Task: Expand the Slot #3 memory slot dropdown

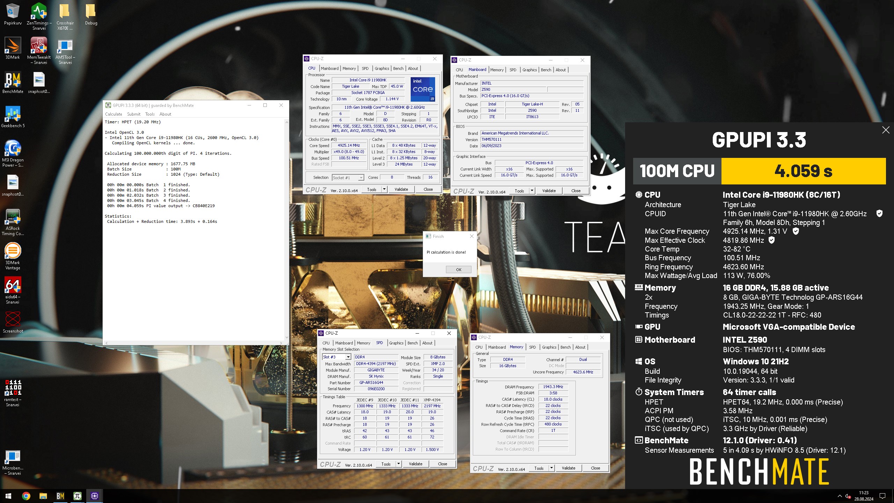Action: point(348,357)
